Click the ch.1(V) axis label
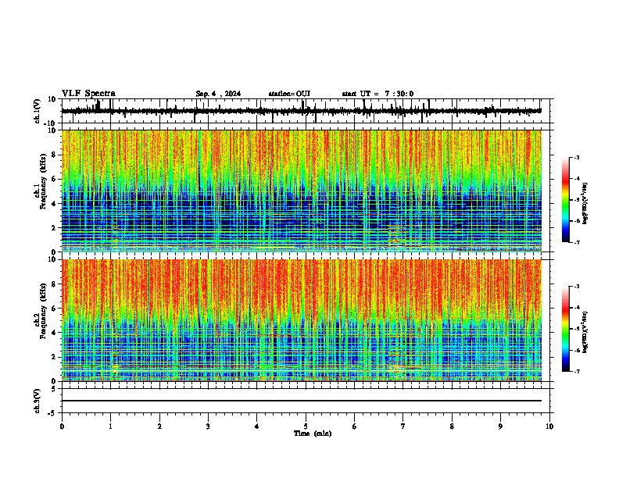619x478 pixels. 38,111
